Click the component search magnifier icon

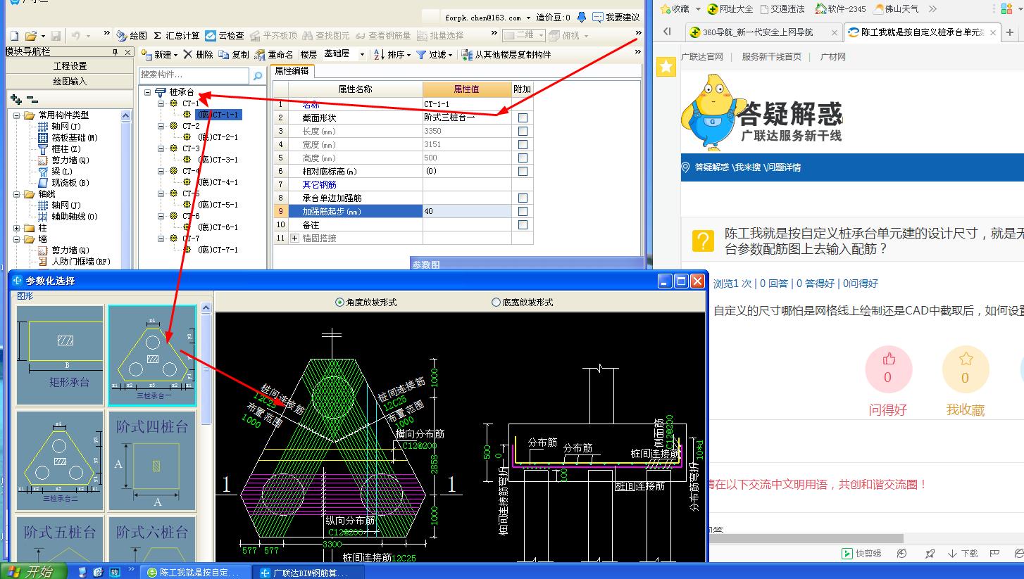click(x=258, y=75)
